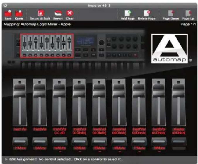Screen dimensions: 198x164
Task: Clear the mapping with red X icon
Action: click(x=70, y=15)
